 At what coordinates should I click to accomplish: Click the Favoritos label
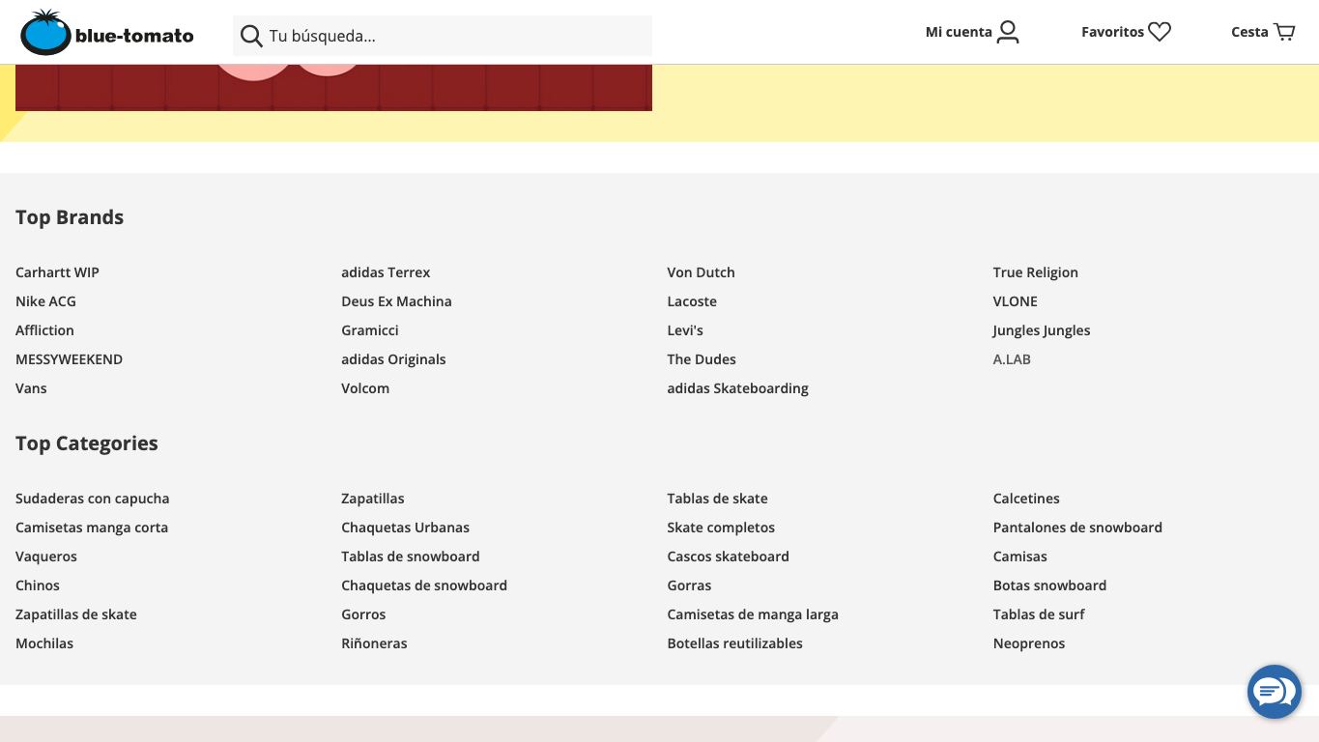[1112, 32]
